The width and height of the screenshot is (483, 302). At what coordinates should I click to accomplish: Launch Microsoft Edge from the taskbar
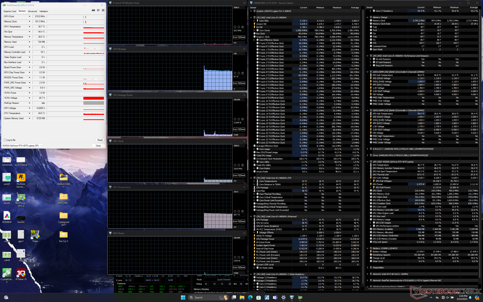click(x=250, y=297)
